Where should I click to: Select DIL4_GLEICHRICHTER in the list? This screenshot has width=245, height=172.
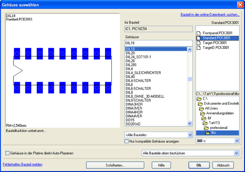tap(156, 73)
